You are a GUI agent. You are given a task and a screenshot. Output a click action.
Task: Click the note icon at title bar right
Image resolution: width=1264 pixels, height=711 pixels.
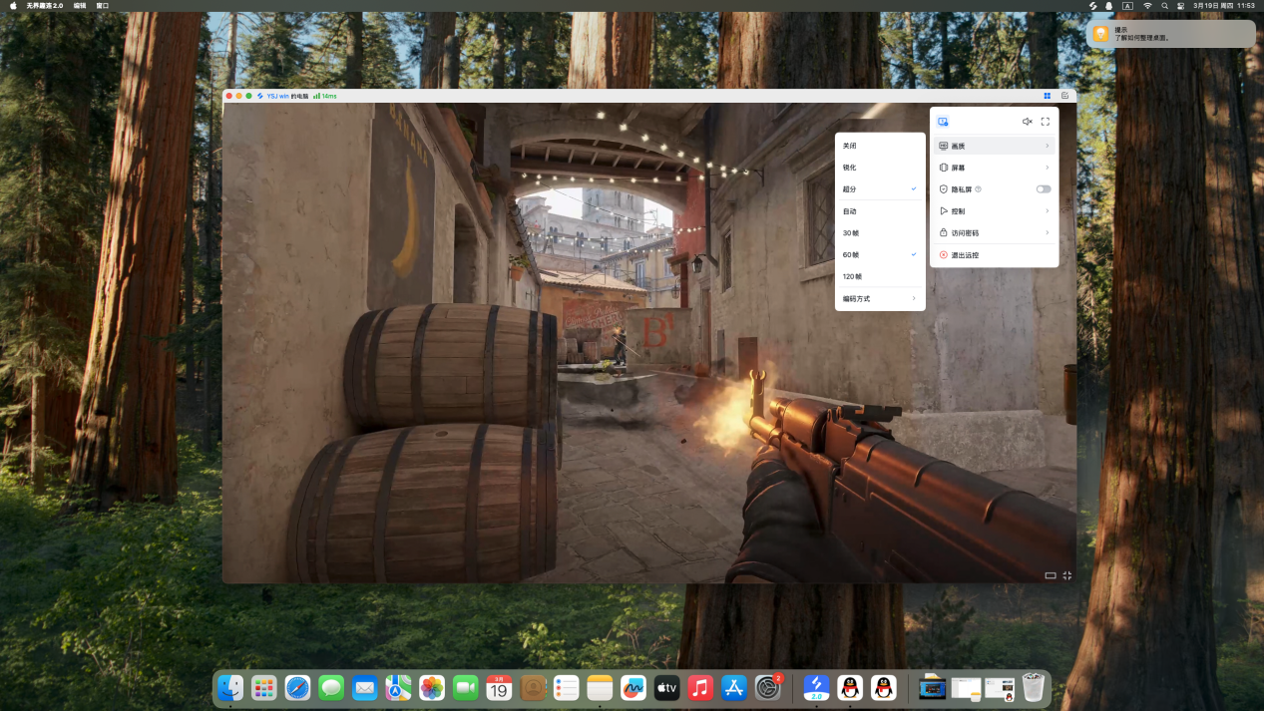[1063, 96]
